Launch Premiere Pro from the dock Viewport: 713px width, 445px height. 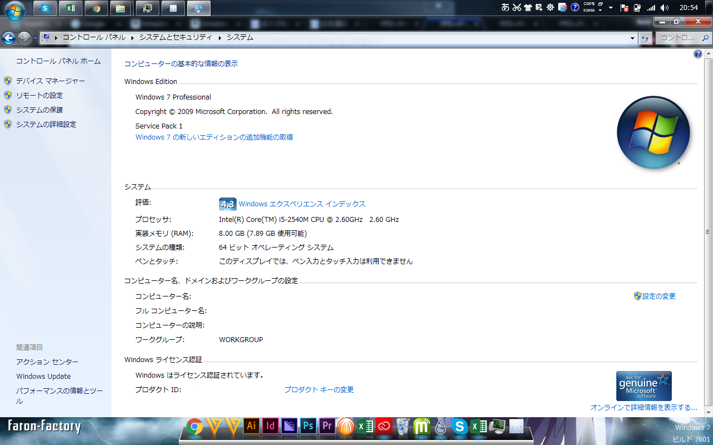327,427
